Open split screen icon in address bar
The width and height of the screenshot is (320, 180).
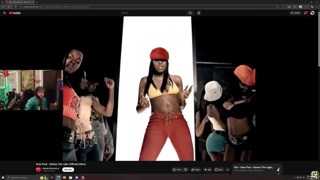click(x=277, y=7)
